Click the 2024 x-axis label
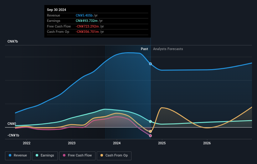This screenshot has height=164, width=257. pos(117,143)
